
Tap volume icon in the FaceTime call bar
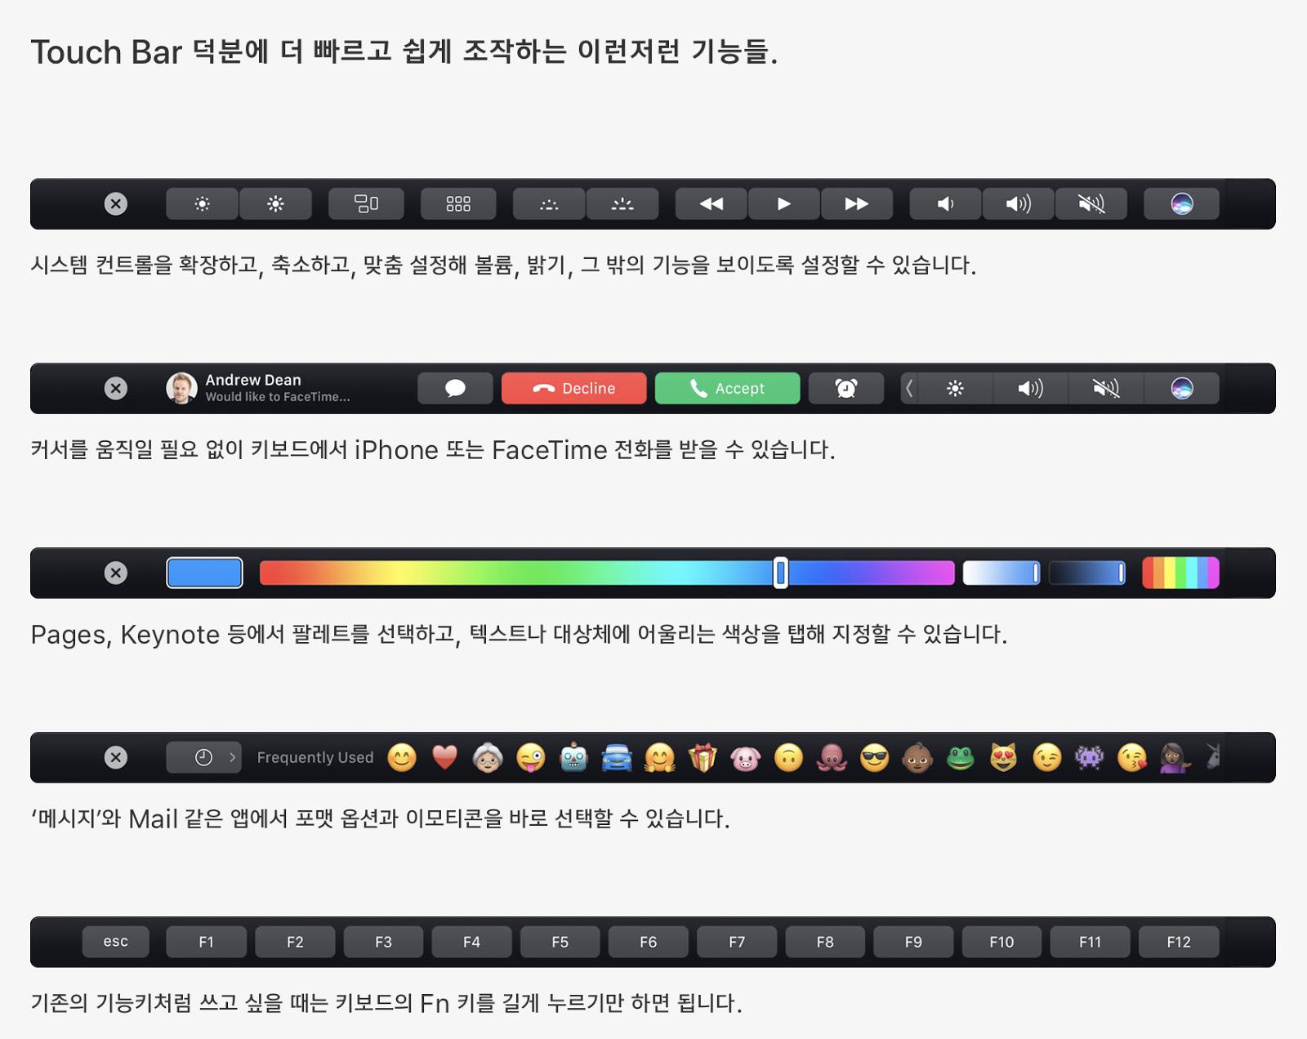1030,389
